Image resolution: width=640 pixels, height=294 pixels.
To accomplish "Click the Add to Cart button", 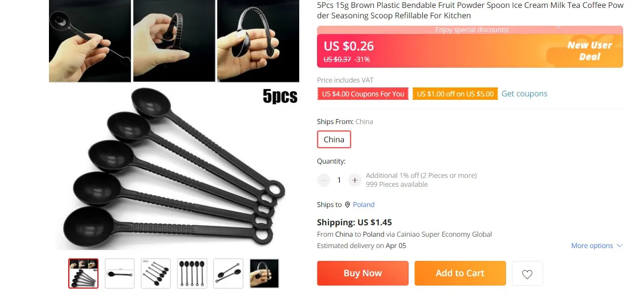I will (460, 273).
